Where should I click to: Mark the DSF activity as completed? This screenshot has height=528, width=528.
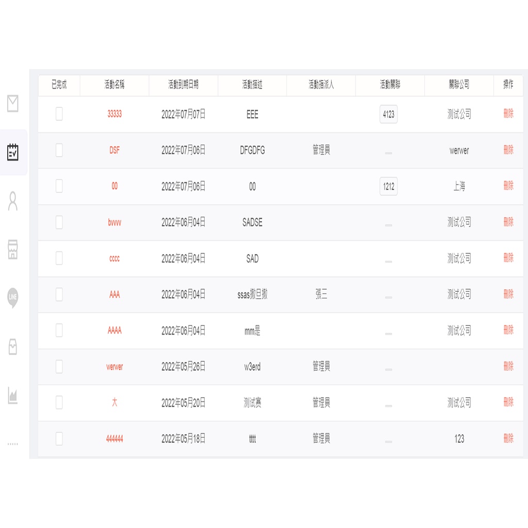pyautogui.click(x=59, y=150)
